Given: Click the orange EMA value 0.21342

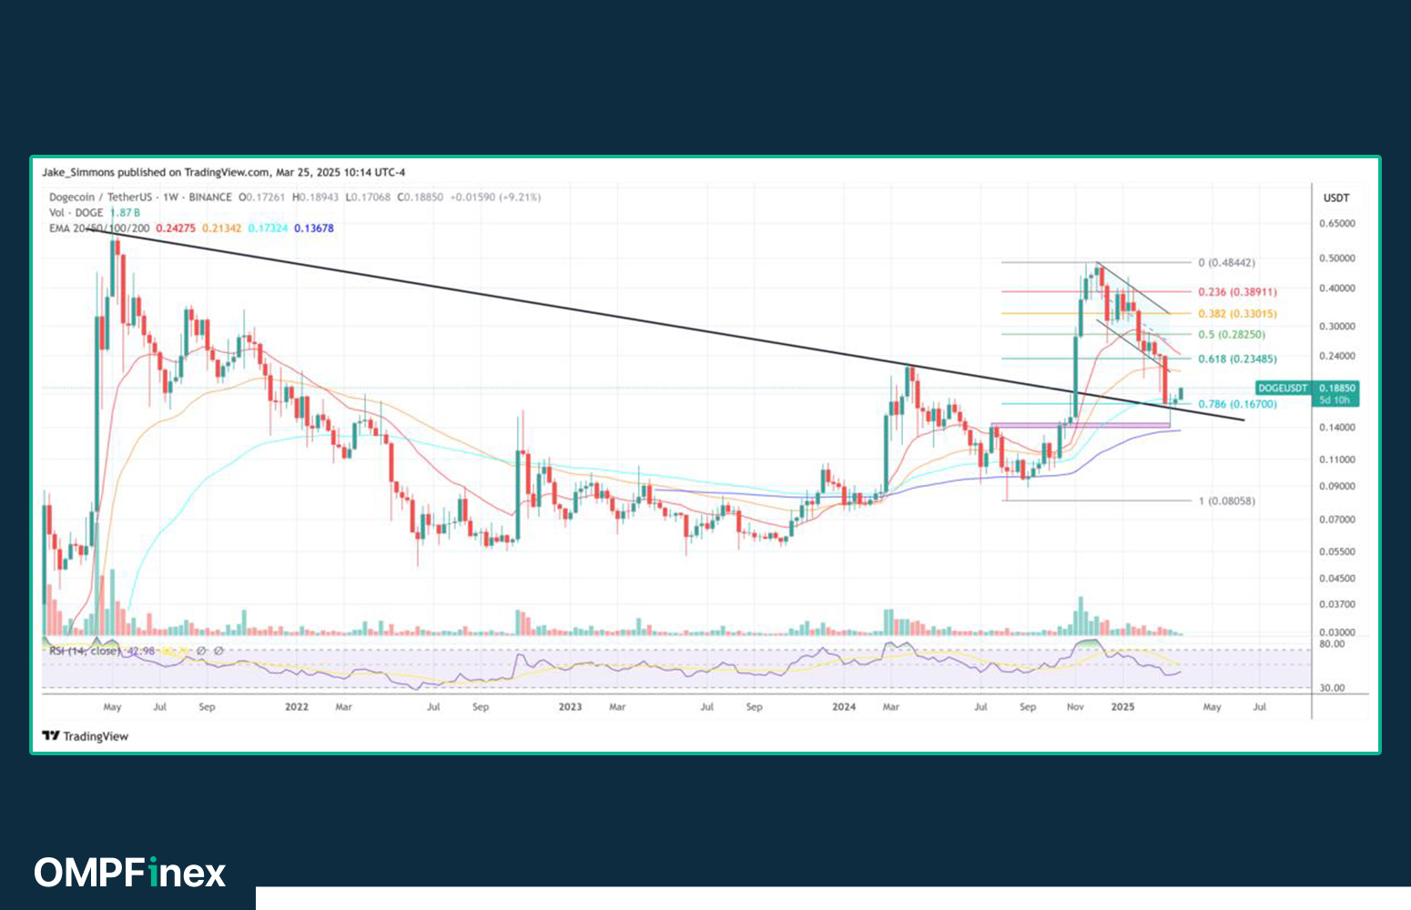Looking at the screenshot, I should point(222,228).
